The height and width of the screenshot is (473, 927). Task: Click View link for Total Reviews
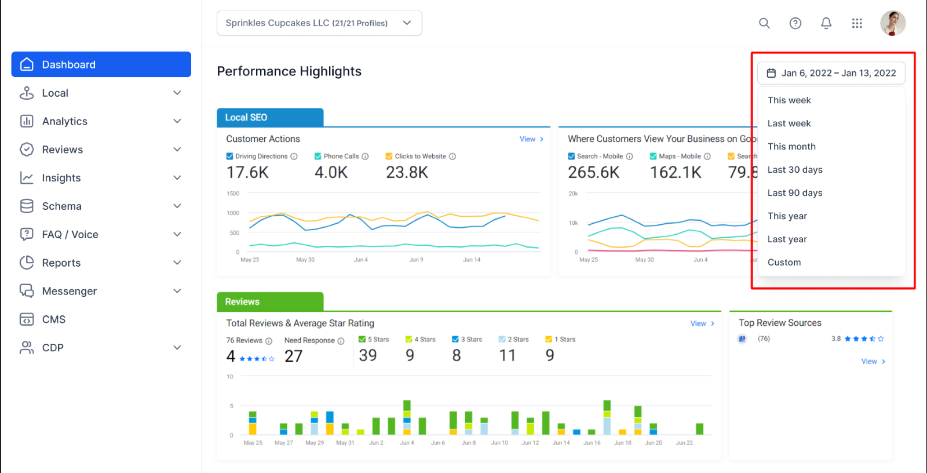click(702, 323)
